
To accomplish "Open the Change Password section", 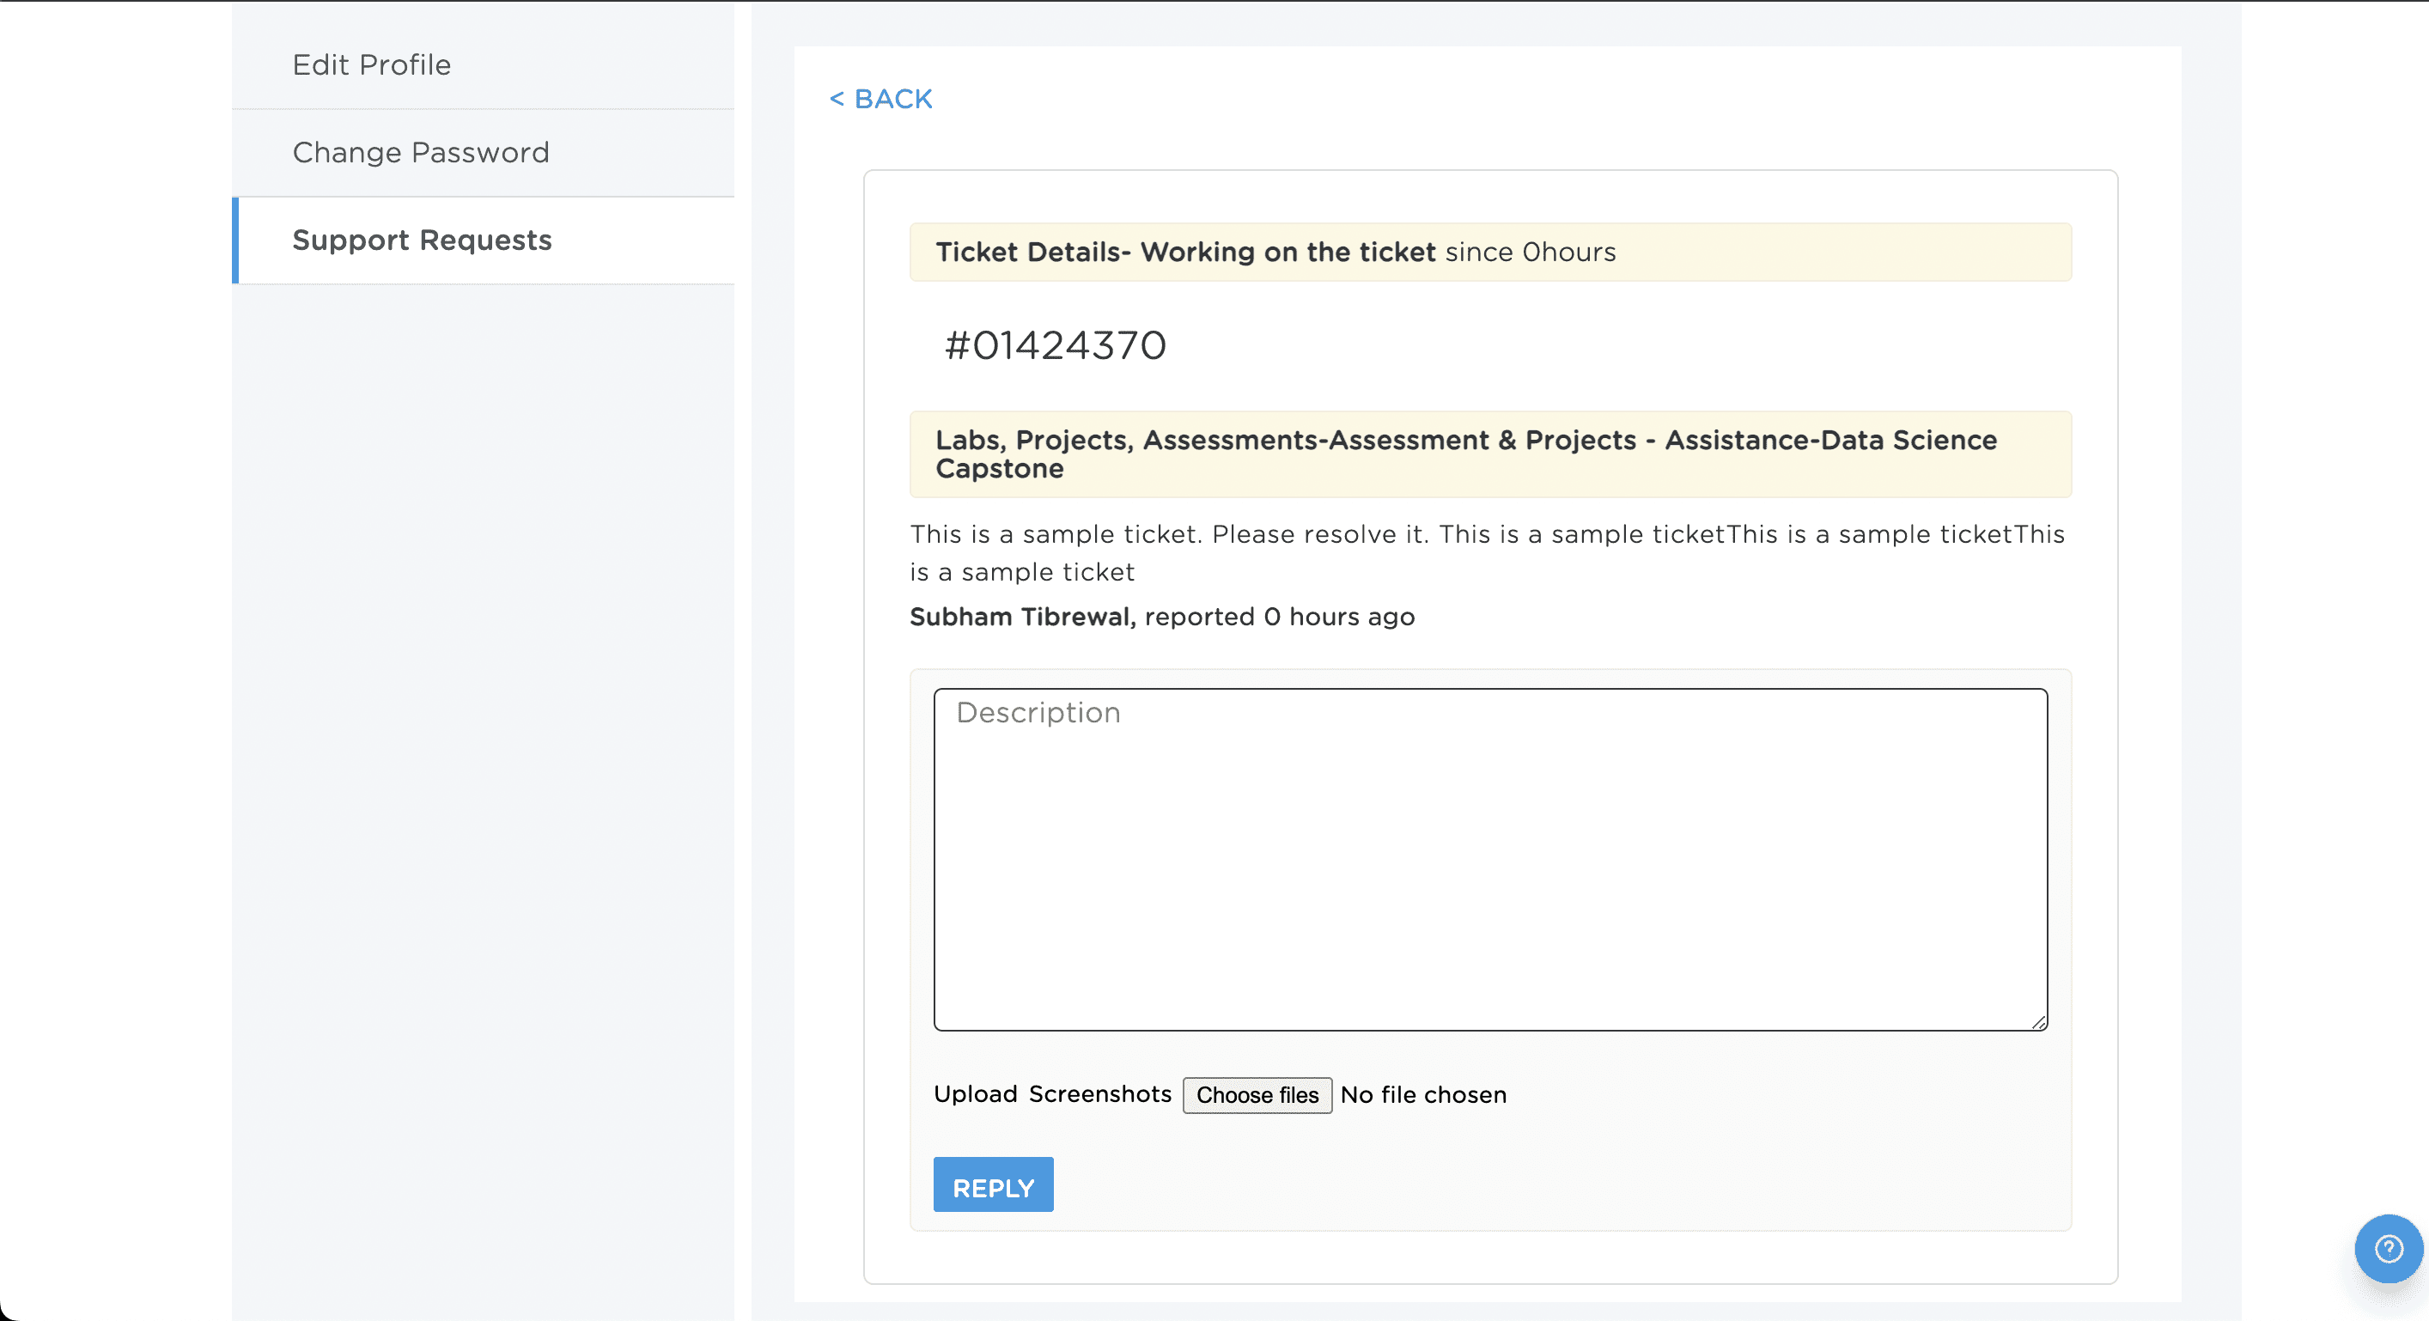I will pos(421,153).
